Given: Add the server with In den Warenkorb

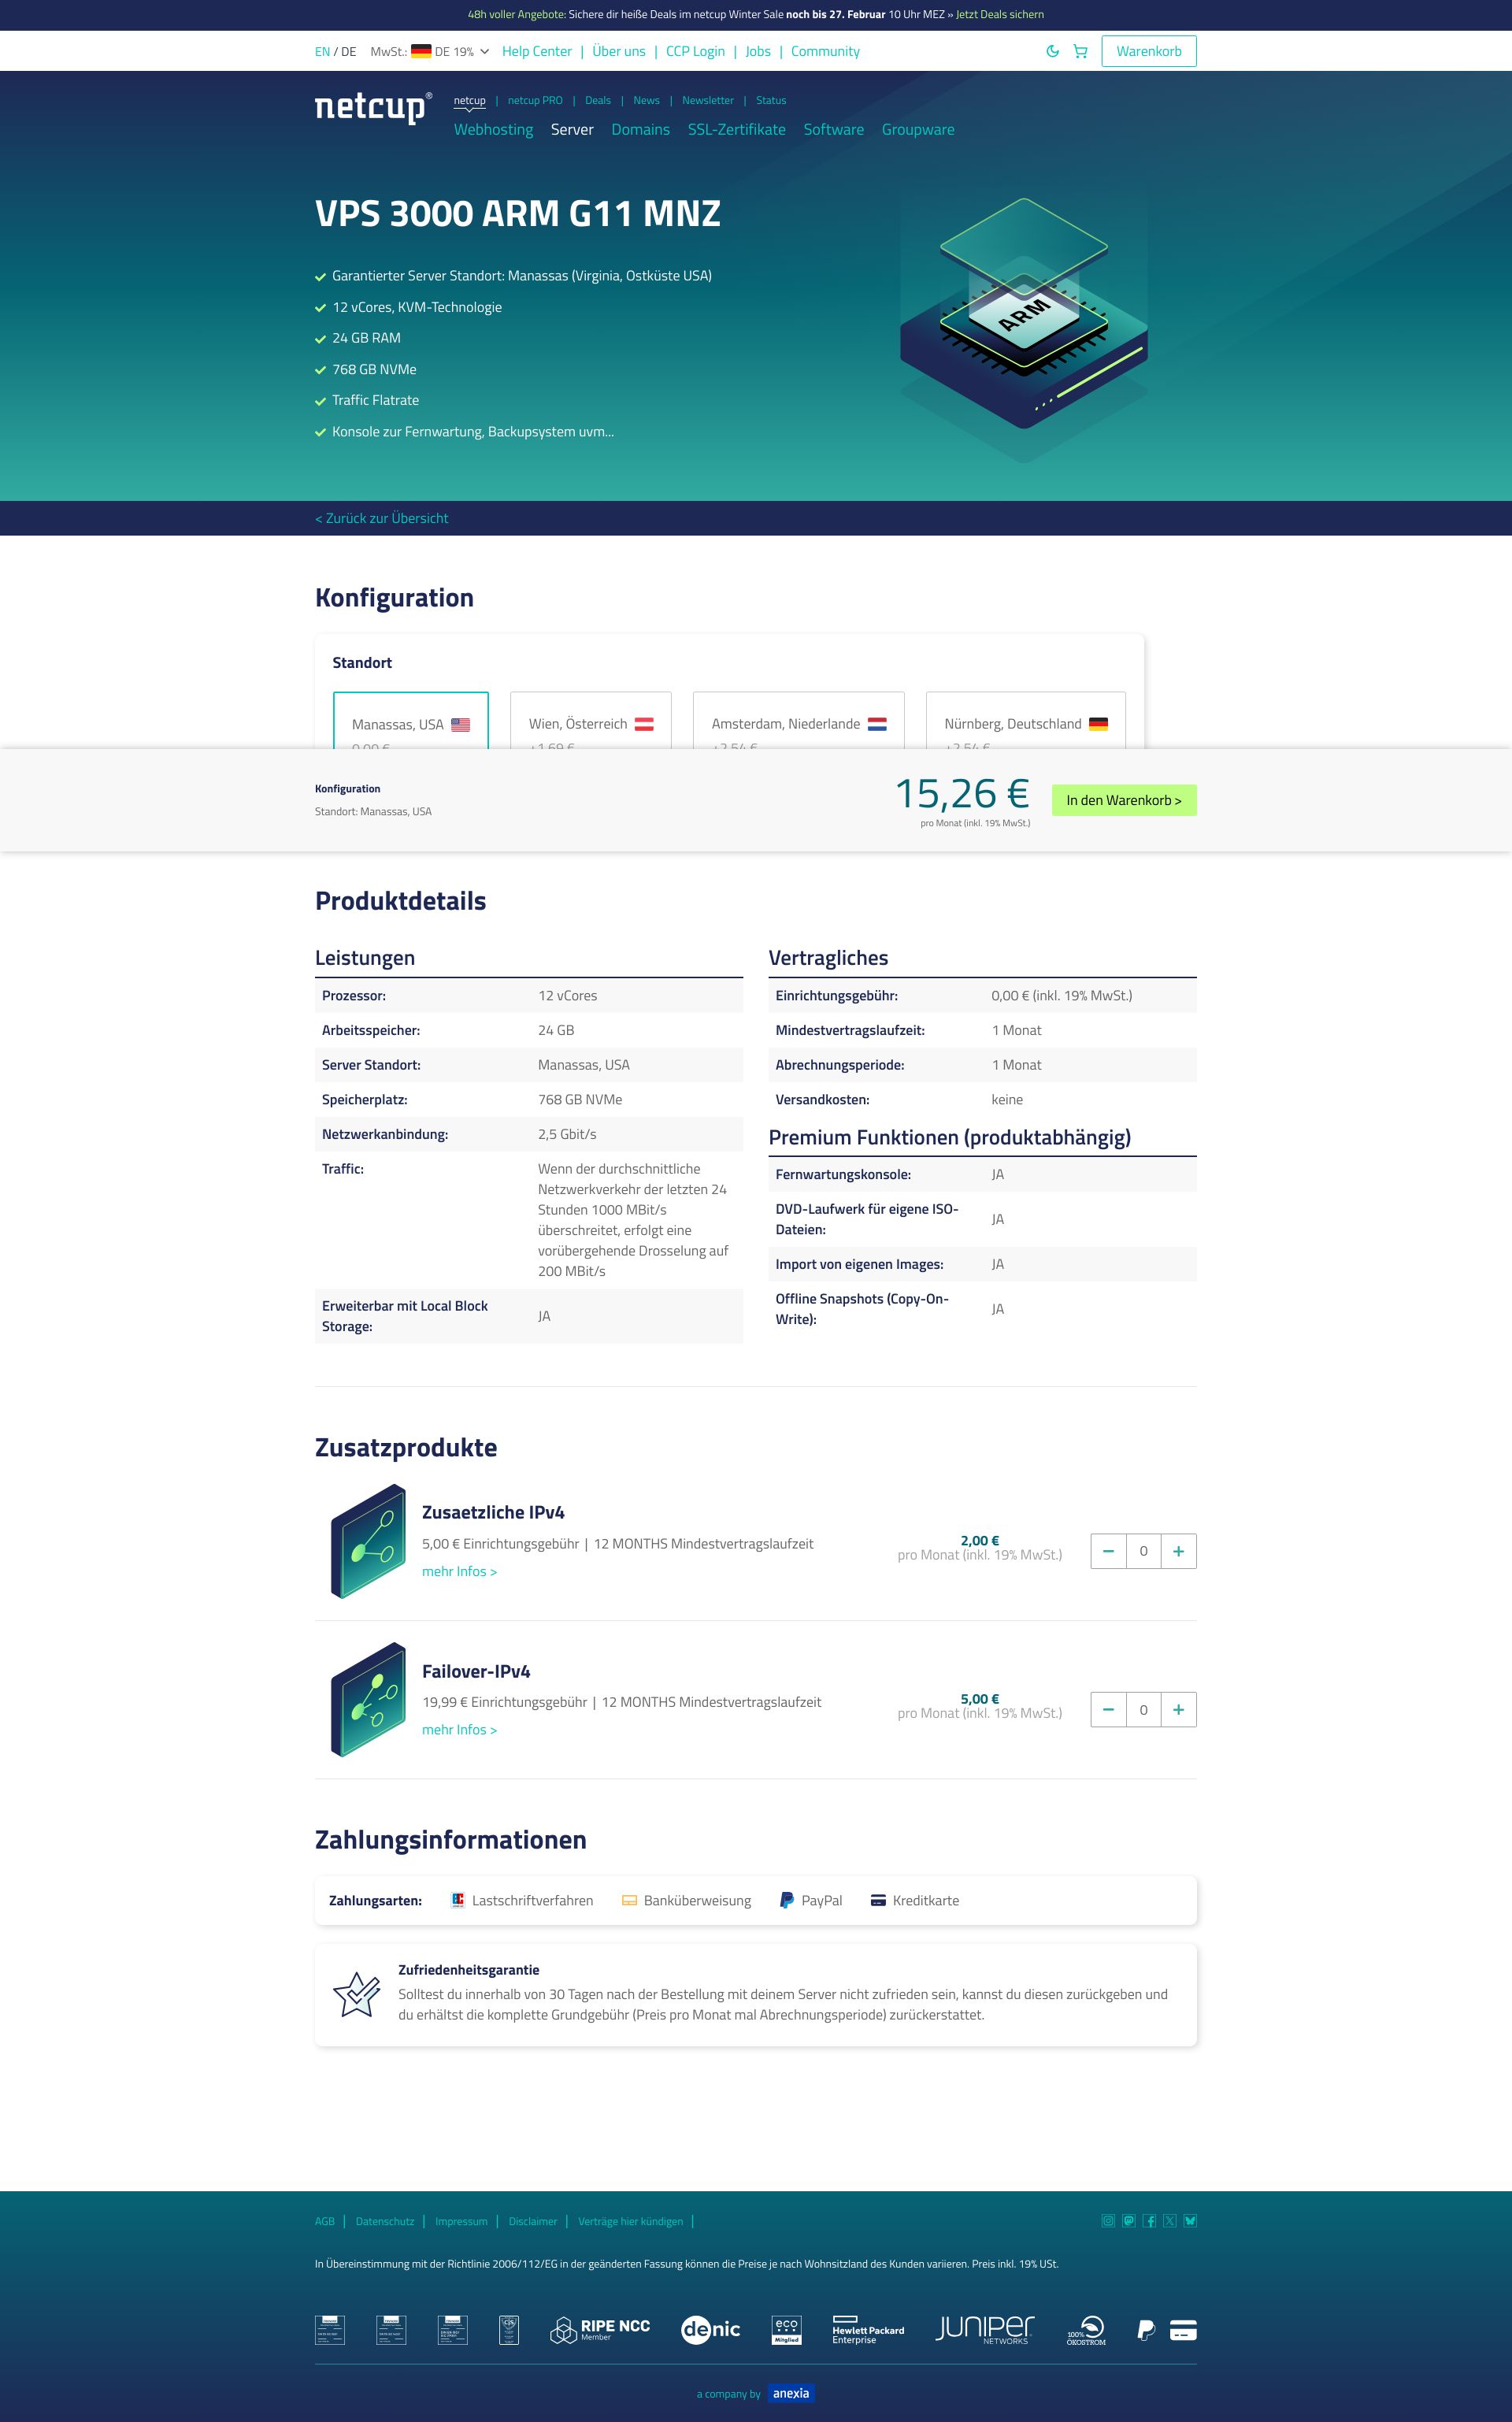Looking at the screenshot, I should tap(1124, 800).
